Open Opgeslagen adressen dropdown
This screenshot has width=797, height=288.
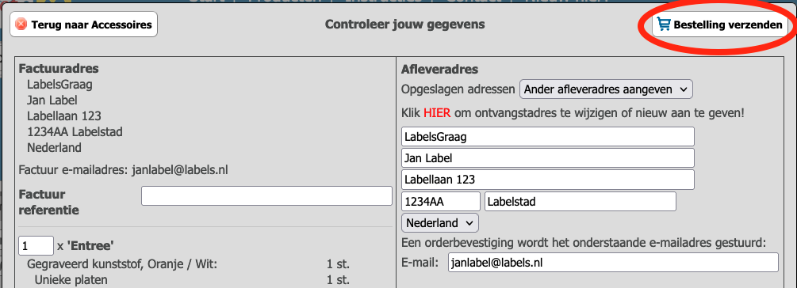[x=606, y=89]
